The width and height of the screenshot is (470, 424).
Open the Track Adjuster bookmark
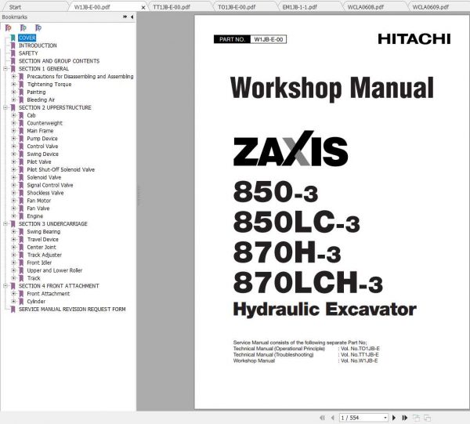pos(45,255)
